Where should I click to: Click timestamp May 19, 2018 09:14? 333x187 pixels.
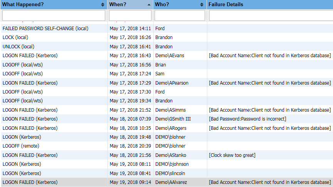tap(130, 182)
